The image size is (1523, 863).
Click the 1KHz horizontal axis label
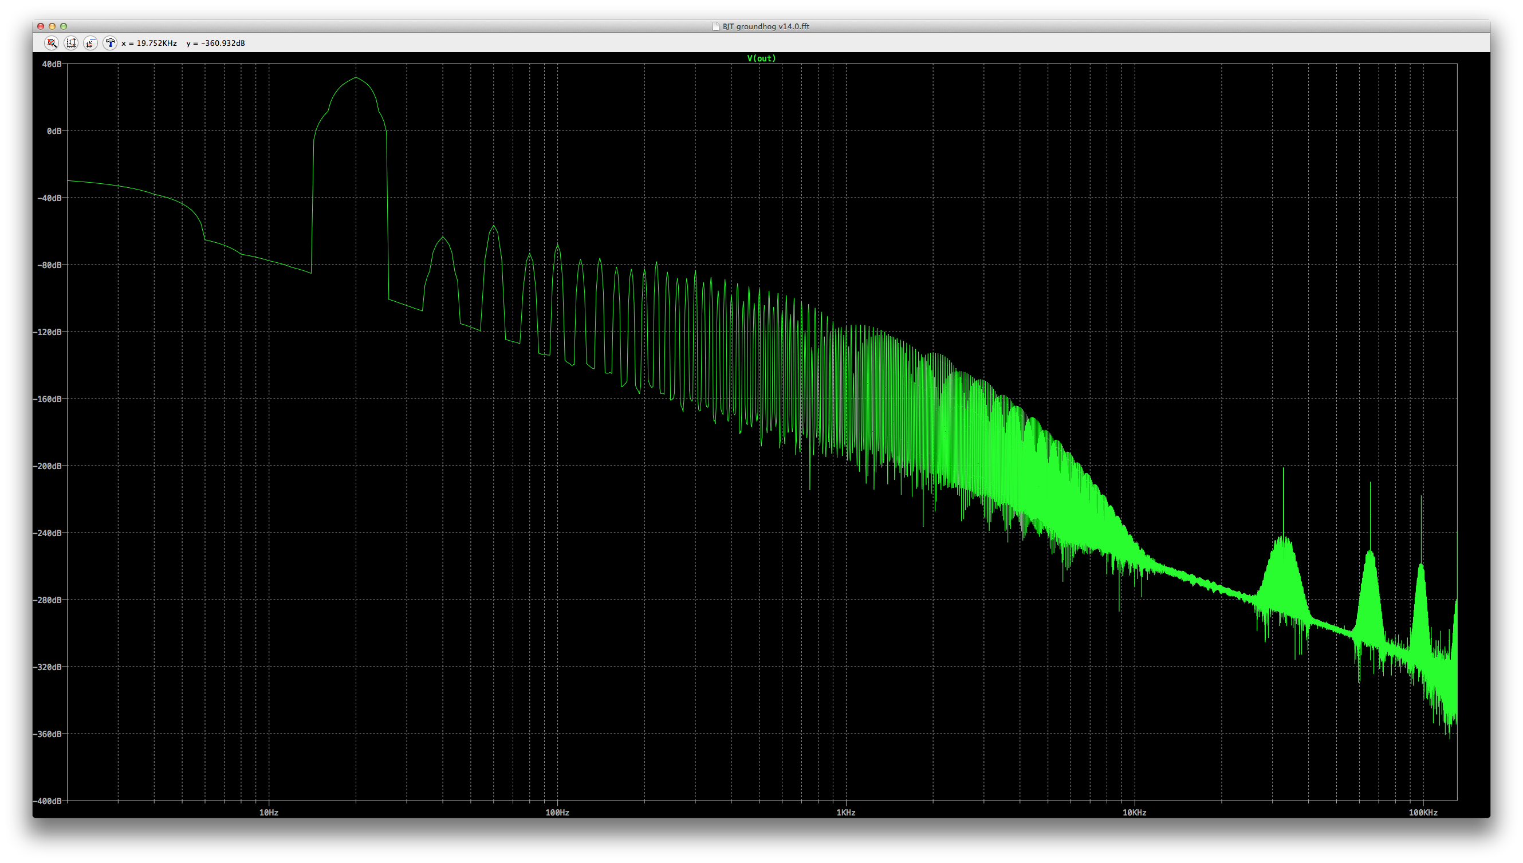(x=845, y=813)
